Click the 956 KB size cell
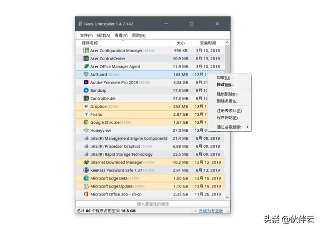 [181, 51]
